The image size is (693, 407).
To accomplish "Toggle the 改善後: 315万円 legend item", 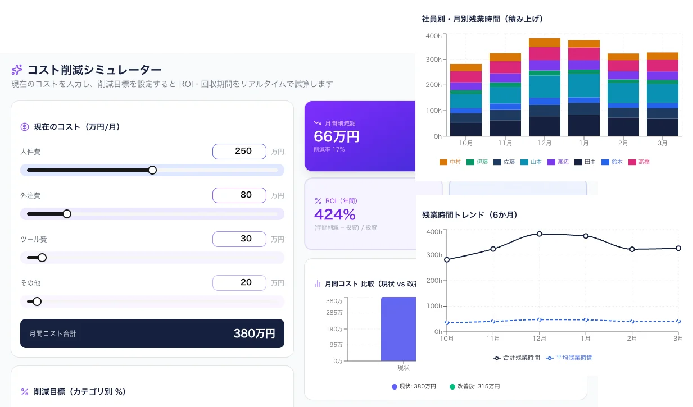I will [x=474, y=387].
